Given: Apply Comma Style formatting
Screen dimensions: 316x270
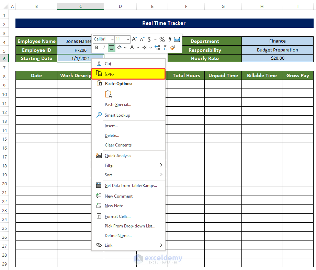Looking at the screenshot, I should click(x=170, y=39).
